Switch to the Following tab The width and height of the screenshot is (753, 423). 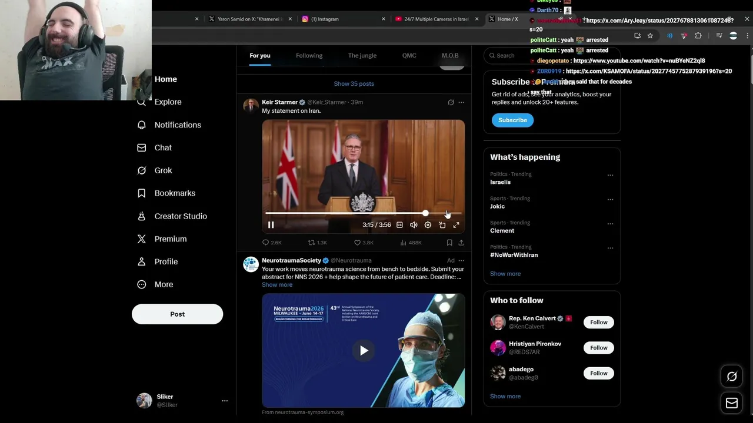(309, 55)
